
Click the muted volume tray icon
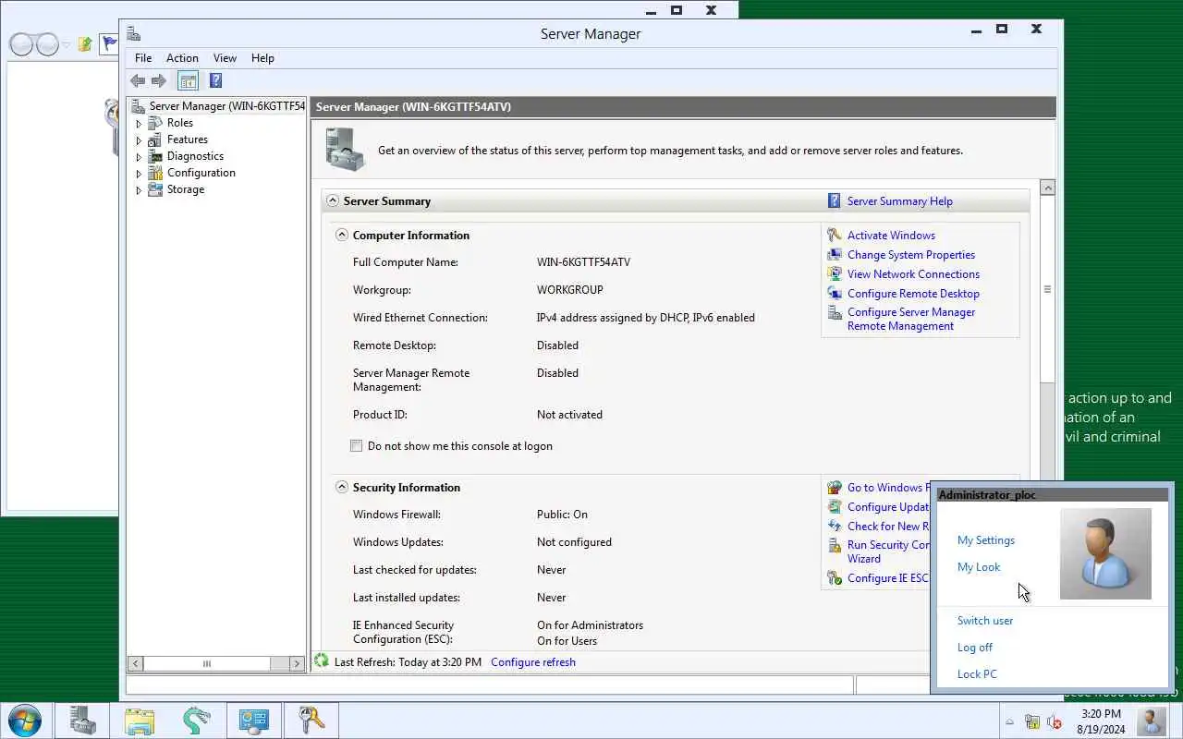(x=1055, y=721)
